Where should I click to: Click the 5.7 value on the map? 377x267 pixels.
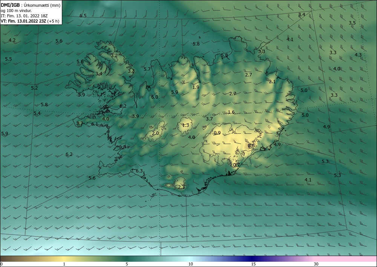[x=147, y=69]
